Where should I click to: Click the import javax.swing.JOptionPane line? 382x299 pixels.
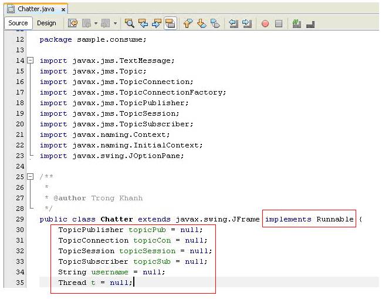[x=111, y=156]
